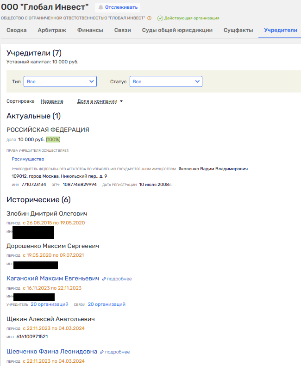Image resolution: width=301 pixels, height=366 pixels.
Task: Select the Связи tab
Action: 122,30
